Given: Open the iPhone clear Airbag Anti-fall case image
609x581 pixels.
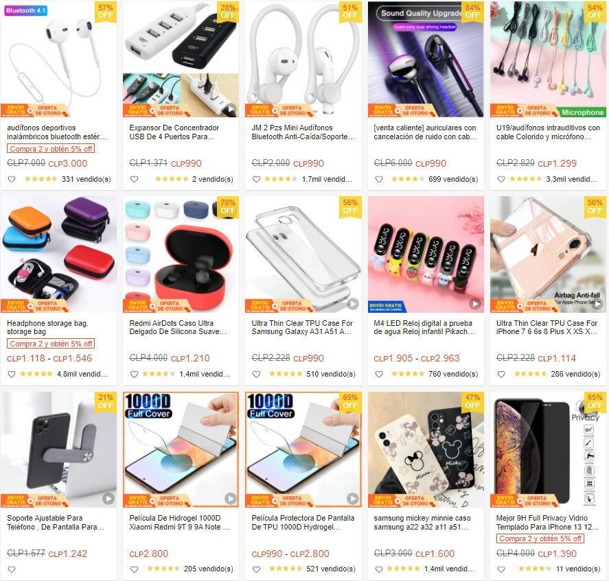Looking at the screenshot, I should click(x=548, y=254).
